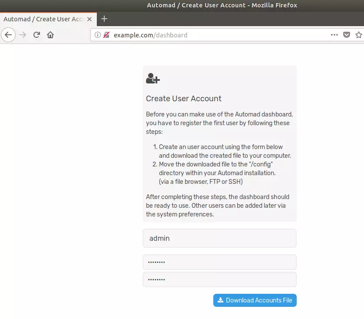Focus the username field containing admin
This screenshot has height=319, width=364.
[219, 238]
